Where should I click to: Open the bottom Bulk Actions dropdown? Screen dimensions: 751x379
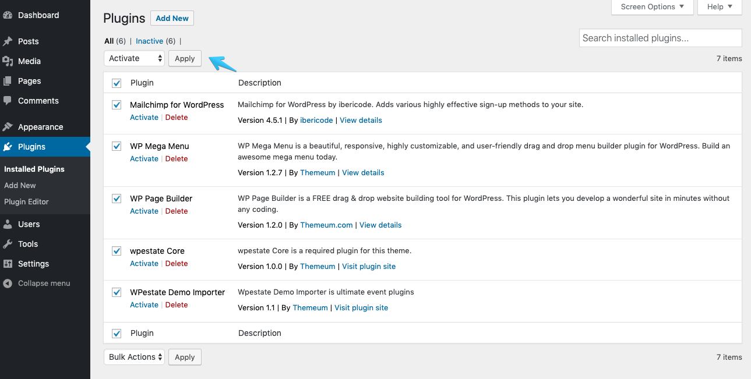[135, 357]
